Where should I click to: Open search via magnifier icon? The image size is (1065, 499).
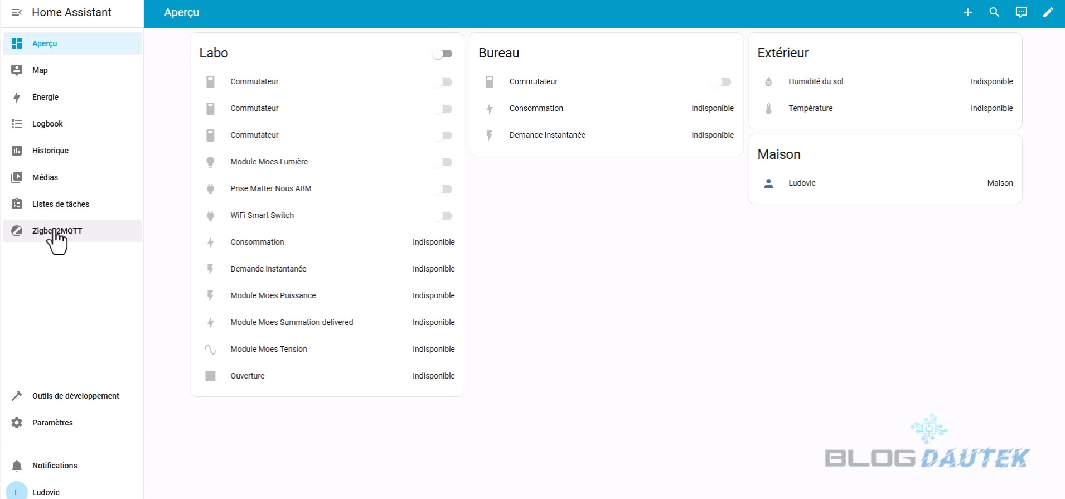(994, 12)
